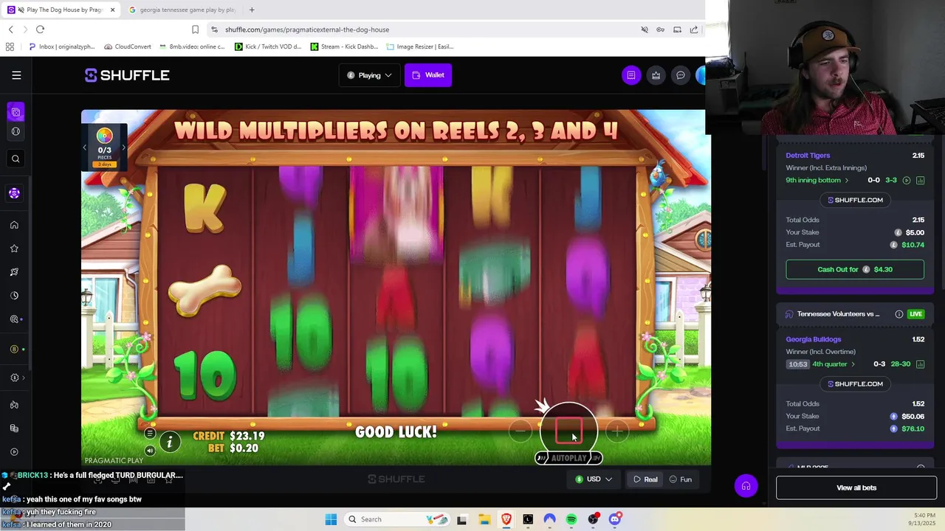Click the taskbar Search box
Image resolution: width=945 pixels, height=531 pixels.
click(396, 519)
